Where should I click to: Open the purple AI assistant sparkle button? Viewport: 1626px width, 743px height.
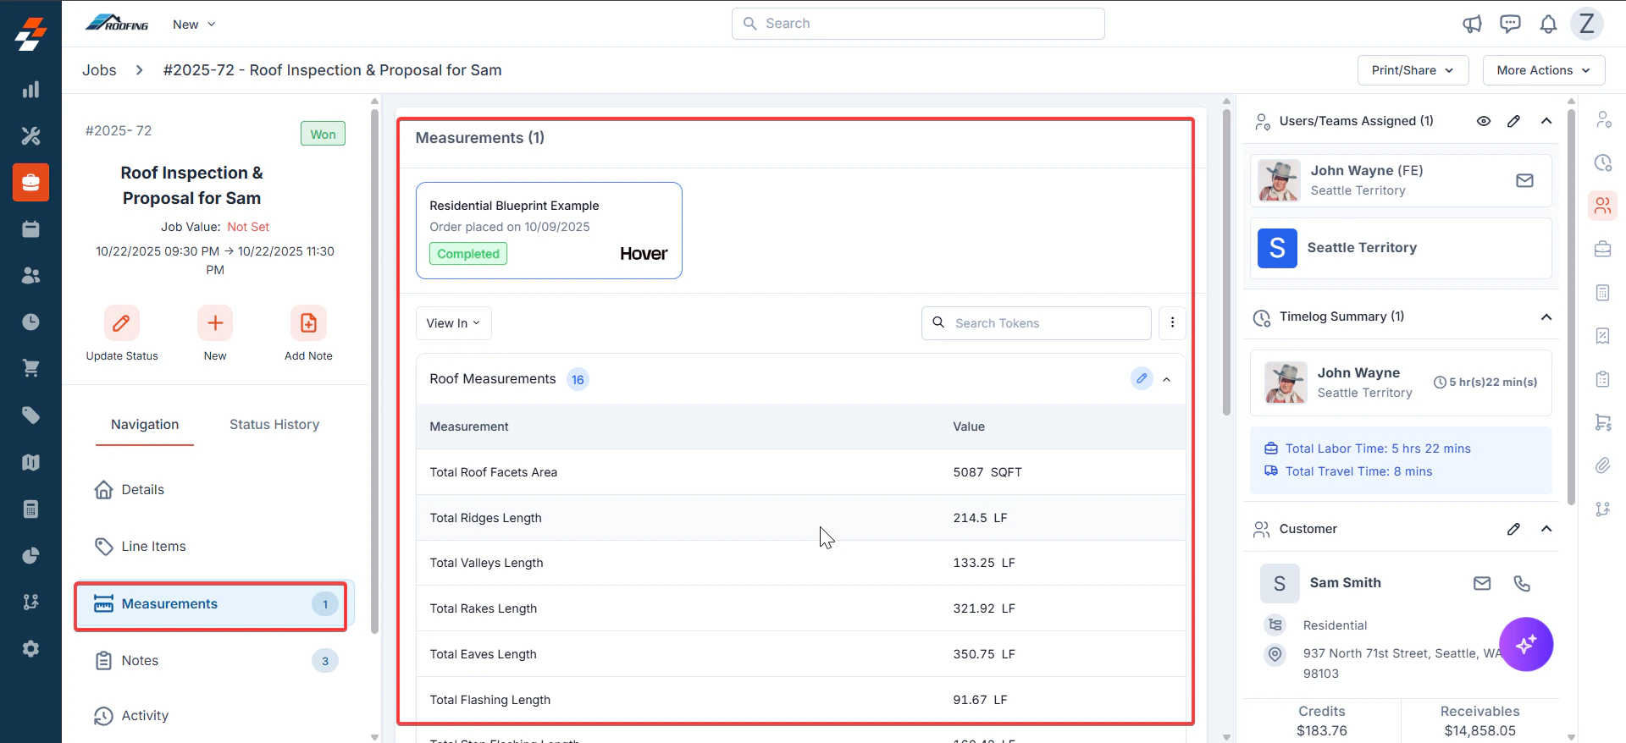tap(1526, 645)
